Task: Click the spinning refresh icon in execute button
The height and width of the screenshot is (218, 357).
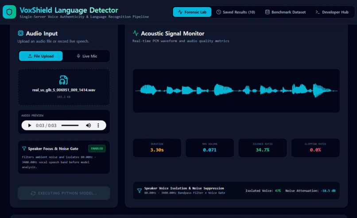Action: [x=33, y=193]
